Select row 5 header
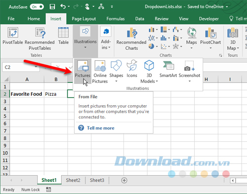 [x=5, y=116]
